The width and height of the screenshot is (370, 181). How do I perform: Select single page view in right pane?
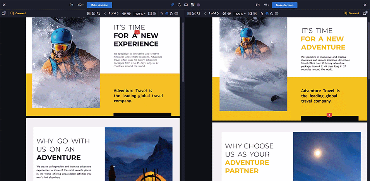[189, 14]
